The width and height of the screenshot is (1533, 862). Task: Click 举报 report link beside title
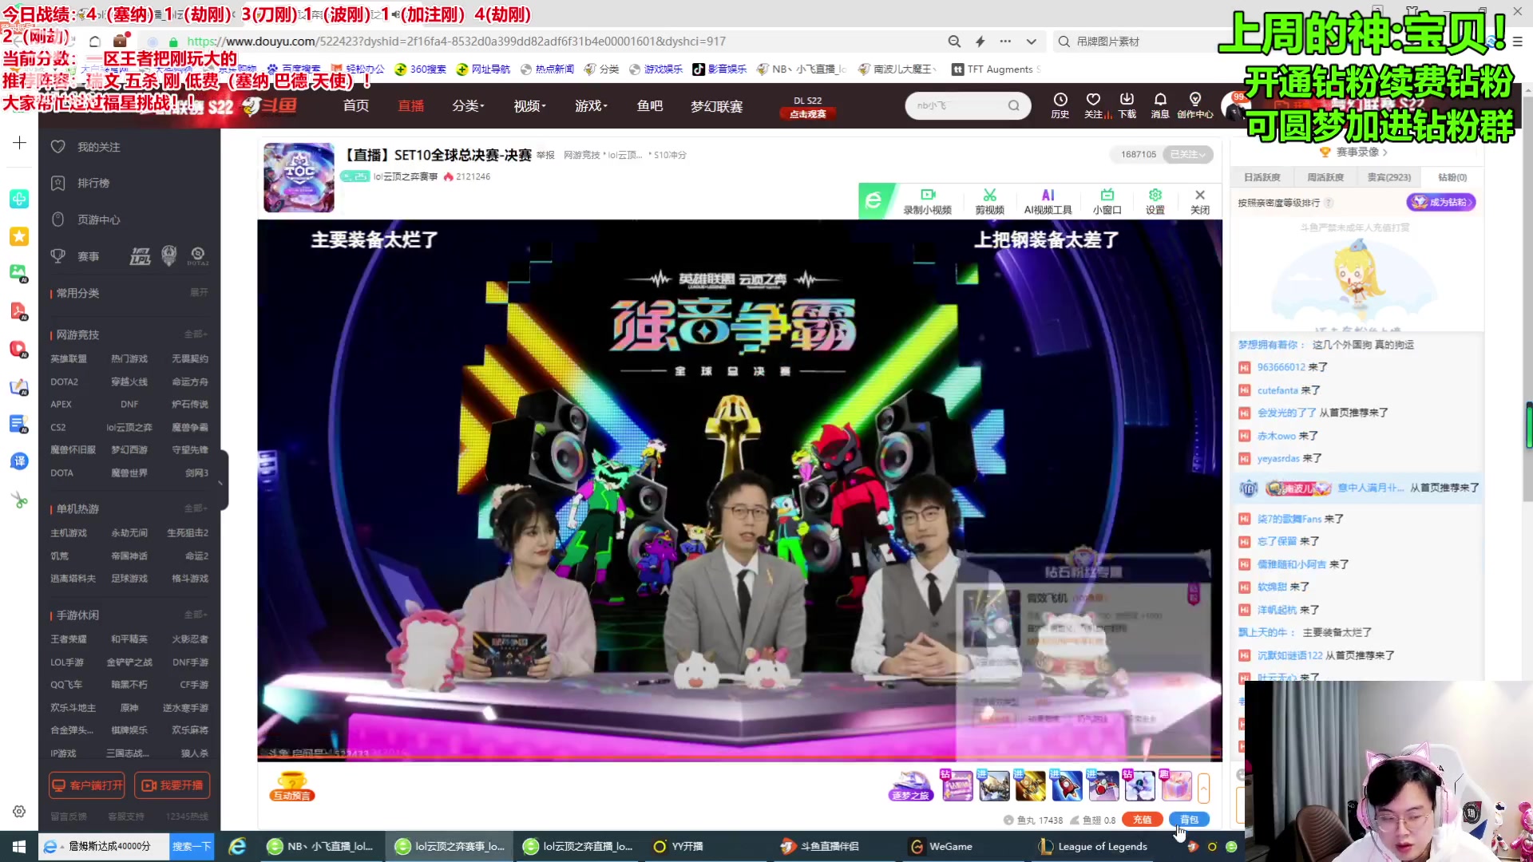(x=545, y=155)
